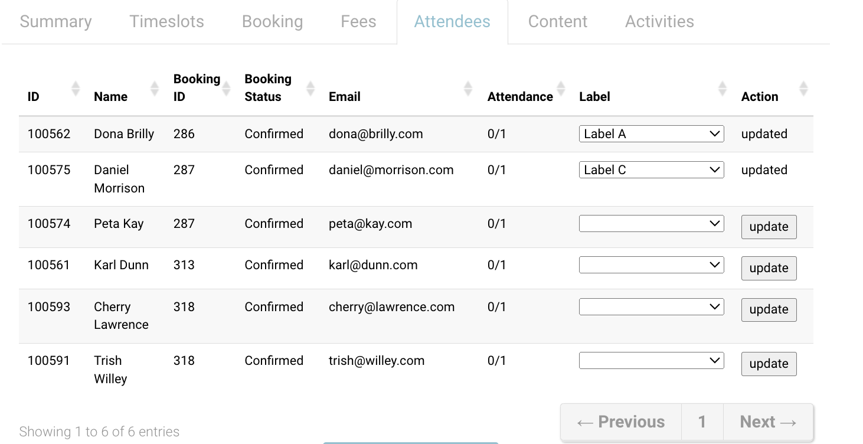This screenshot has height=444, width=863.
Task: Sort by Action column arrows
Action: [803, 89]
